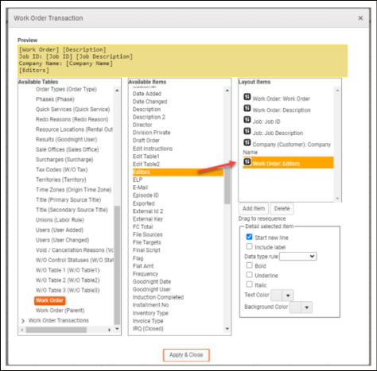Click Layout Items scroll down arrow
Image resolution: width=377 pixels, height=371 pixels.
pyautogui.click(x=337, y=199)
